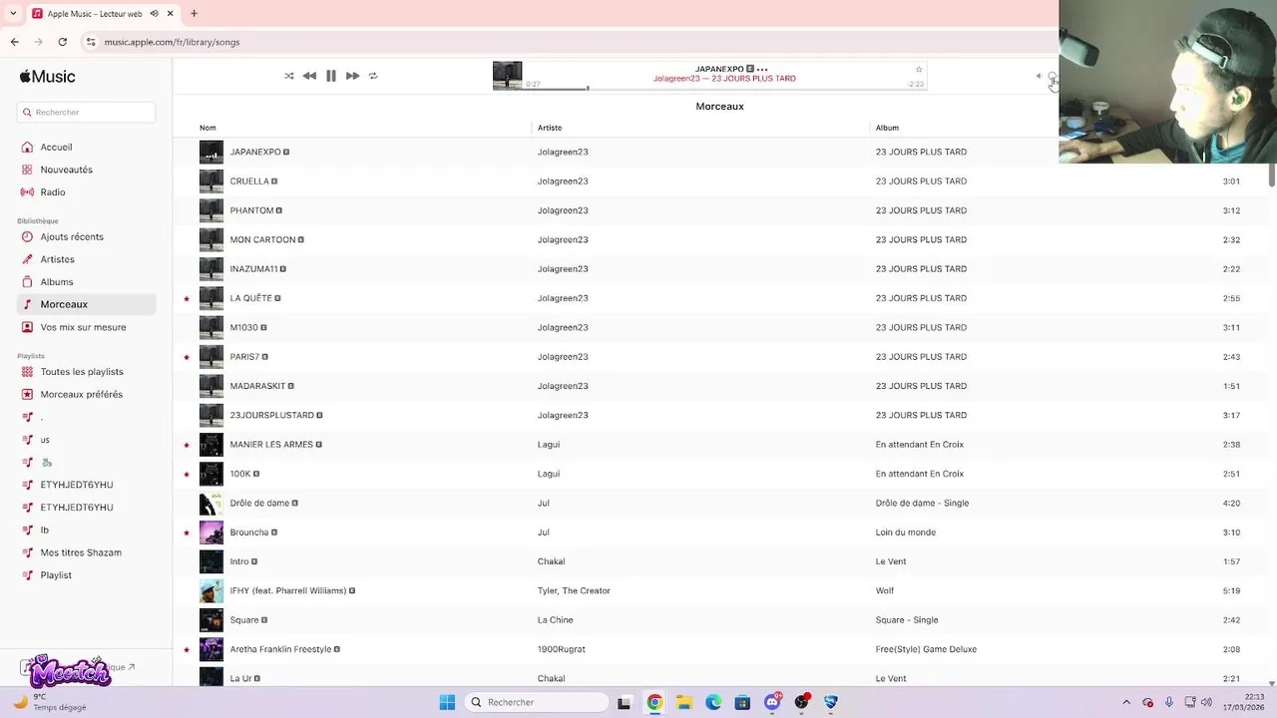Image resolution: width=1277 pixels, height=718 pixels.
Task: Select the INAZUMA11 song
Action: click(x=719, y=269)
